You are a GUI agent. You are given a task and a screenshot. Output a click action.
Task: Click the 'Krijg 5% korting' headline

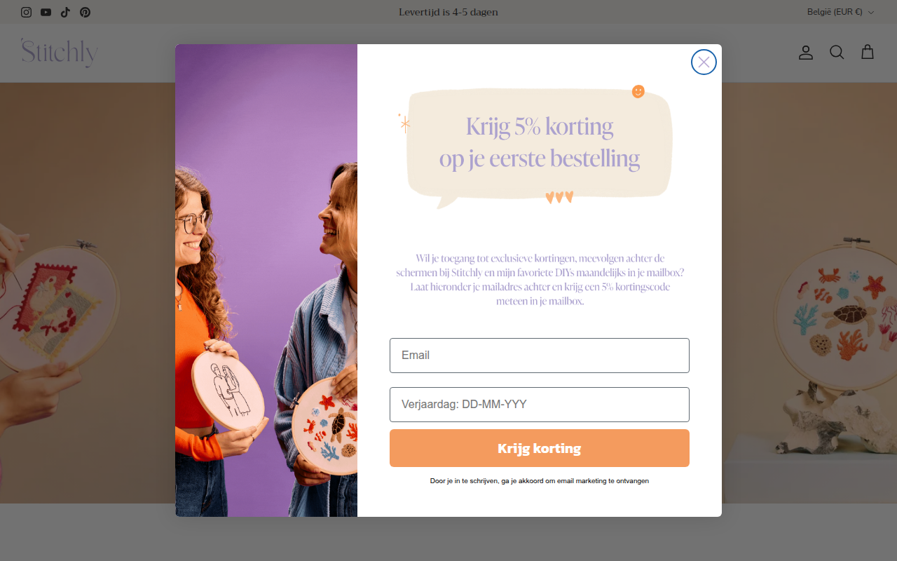pos(540,127)
